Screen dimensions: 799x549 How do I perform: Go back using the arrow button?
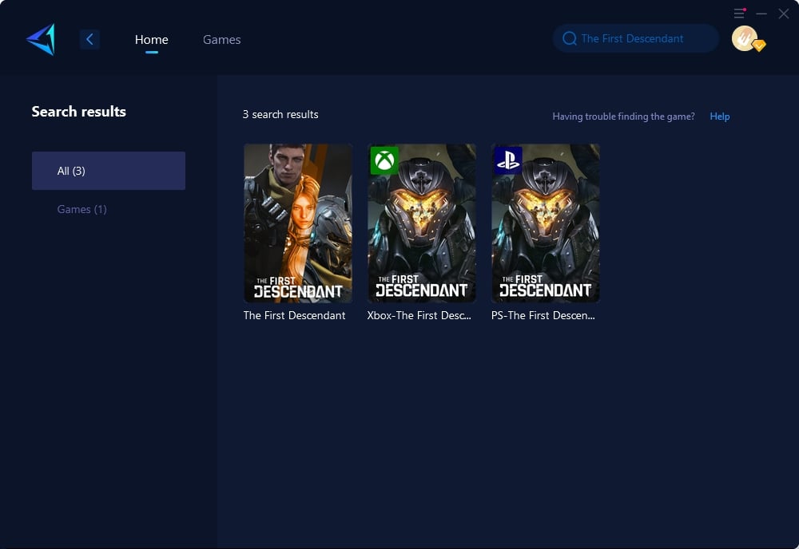click(89, 39)
